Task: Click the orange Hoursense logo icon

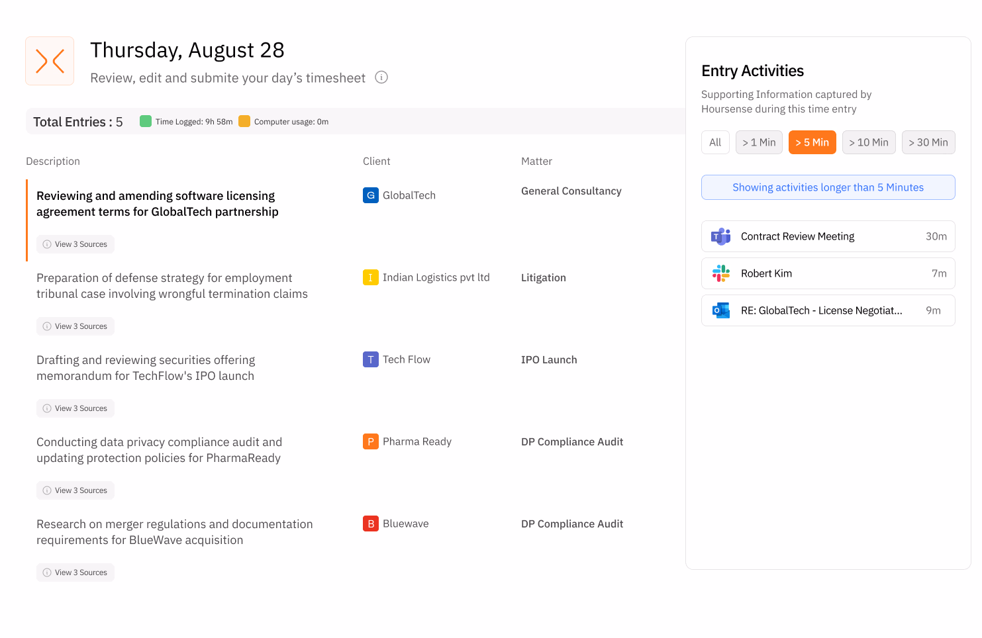Action: click(49, 61)
